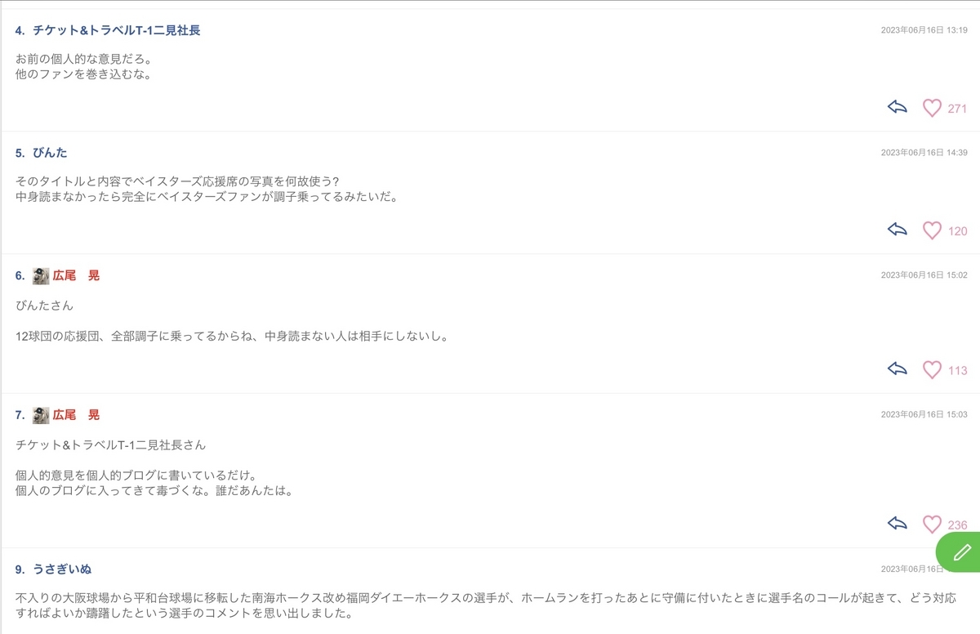Click avatar thumbnail on comment 7
980x634 pixels.
[42, 415]
